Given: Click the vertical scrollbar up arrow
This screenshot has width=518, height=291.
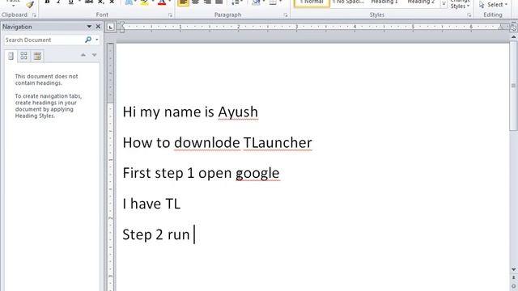Looking at the screenshot, I should click(514, 38).
